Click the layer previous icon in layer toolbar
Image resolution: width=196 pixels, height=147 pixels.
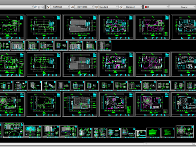[39, 7]
